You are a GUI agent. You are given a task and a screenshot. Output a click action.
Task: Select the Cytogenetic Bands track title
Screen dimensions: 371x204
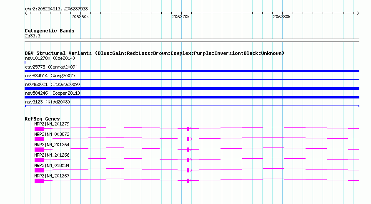coord(50,31)
